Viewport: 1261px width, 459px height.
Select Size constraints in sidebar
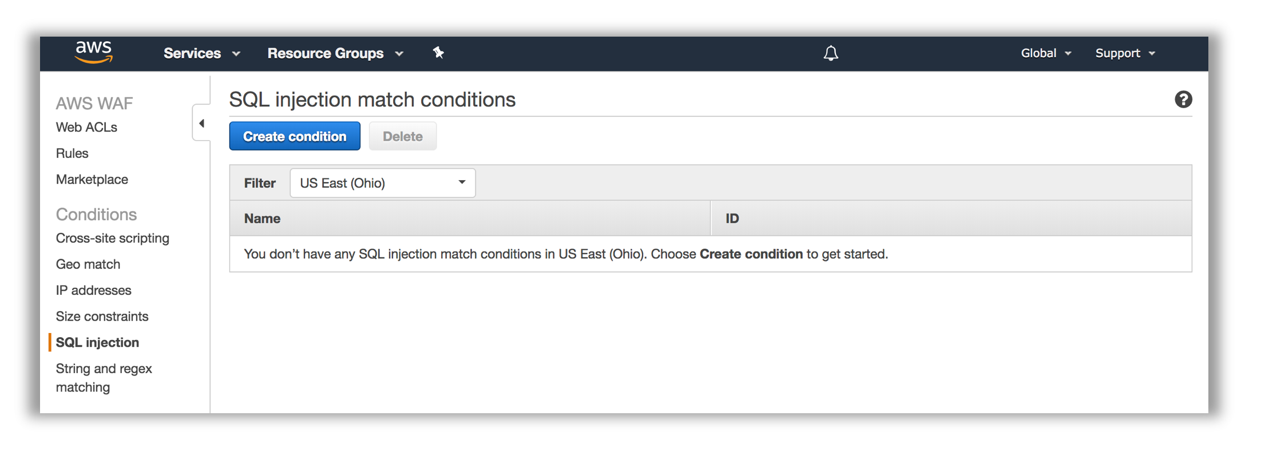click(x=102, y=316)
